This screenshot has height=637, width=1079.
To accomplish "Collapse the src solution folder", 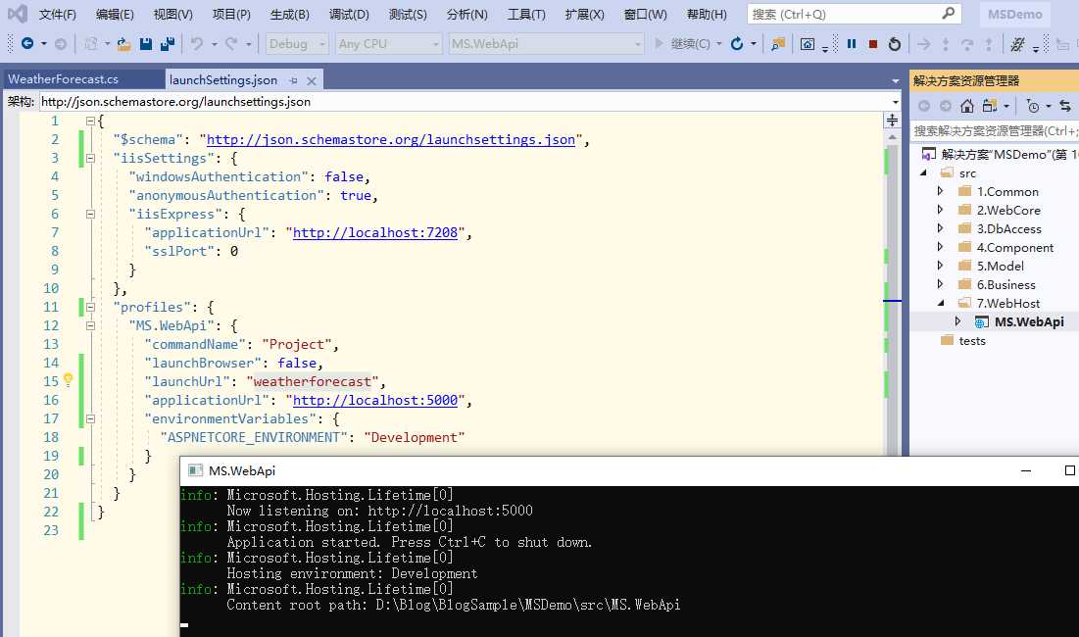I will pyautogui.click(x=923, y=172).
